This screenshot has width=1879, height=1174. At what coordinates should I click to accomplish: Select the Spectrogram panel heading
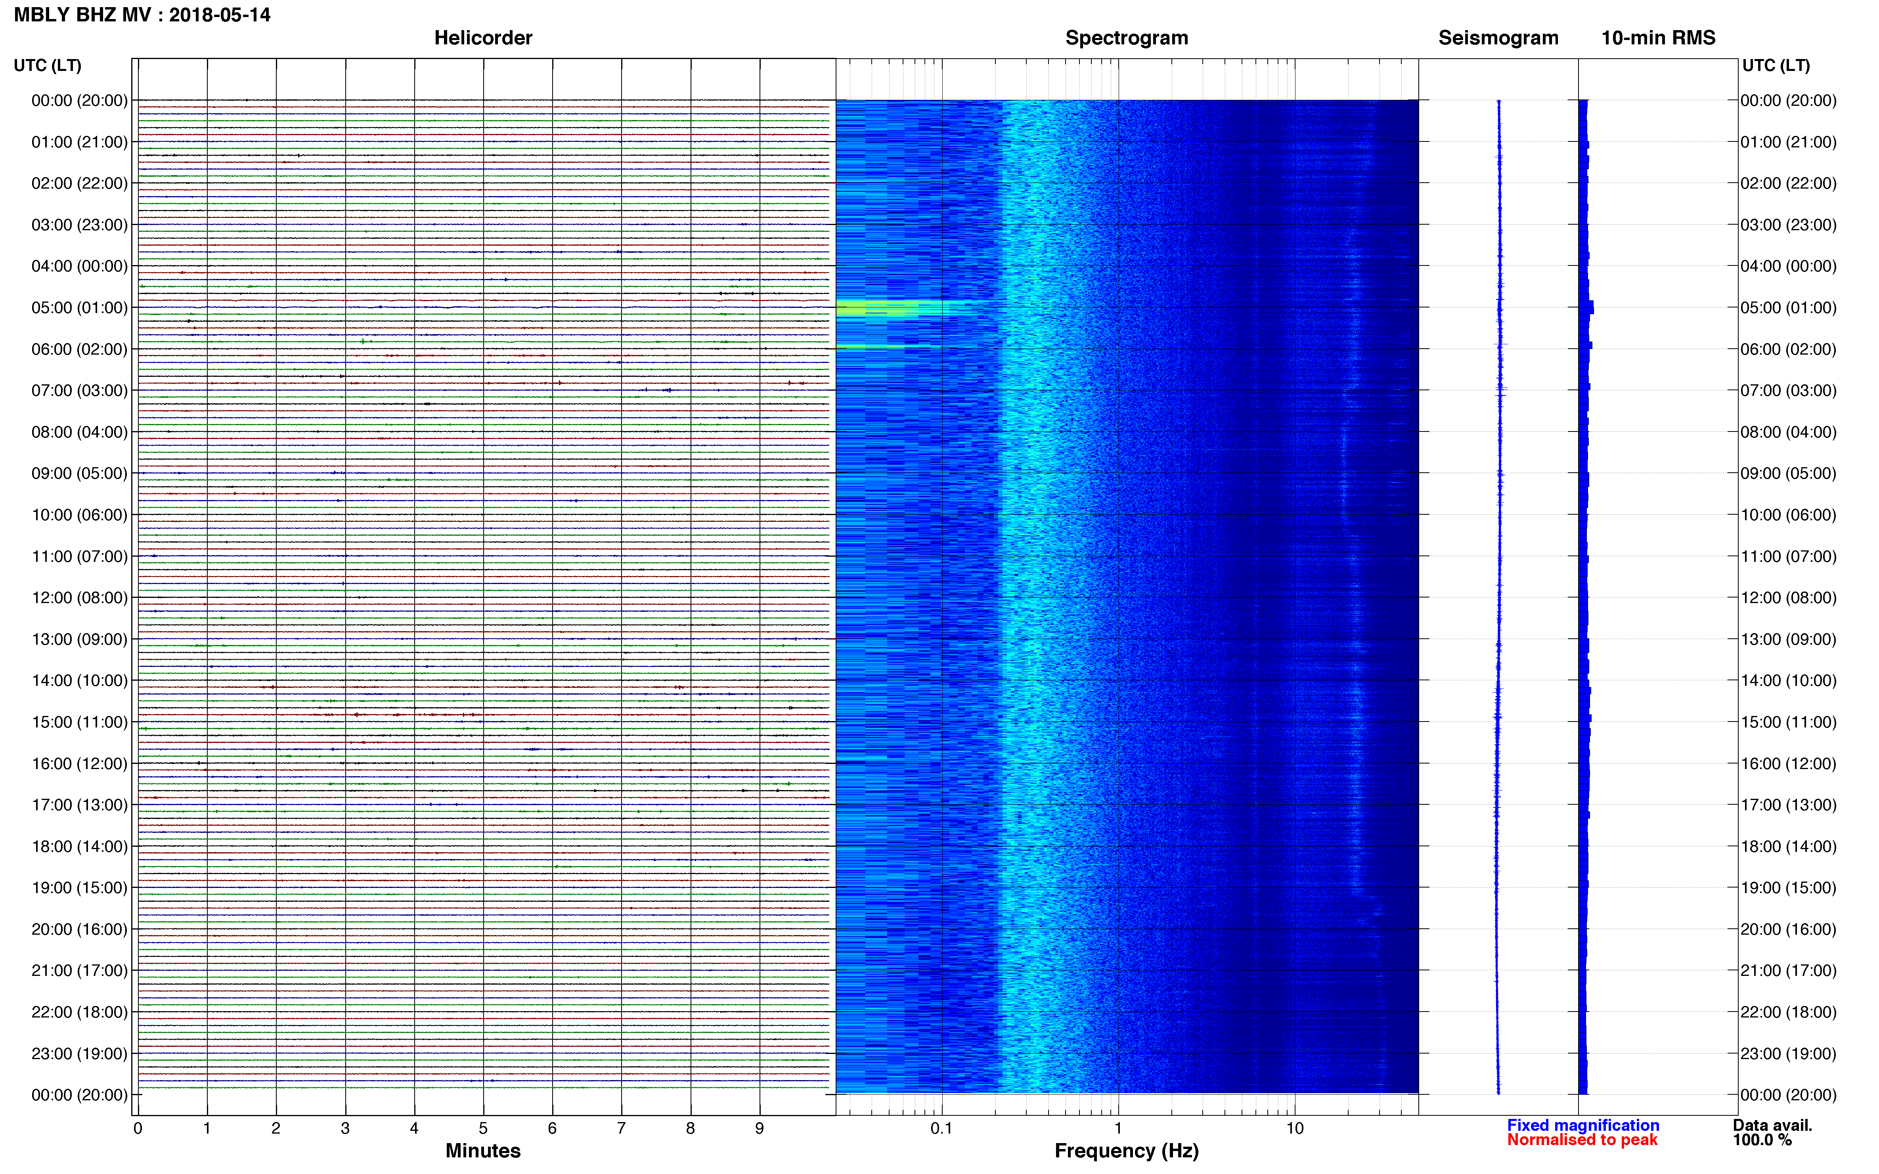[1126, 38]
